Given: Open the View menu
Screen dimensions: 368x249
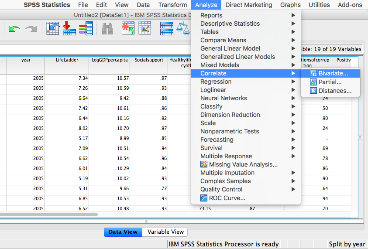Looking at the screenshot, I should tap(121, 5).
